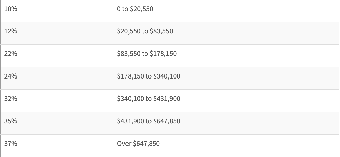This screenshot has width=340, height=157.
Task: Select the 37% rate cell
Action: click(57, 146)
